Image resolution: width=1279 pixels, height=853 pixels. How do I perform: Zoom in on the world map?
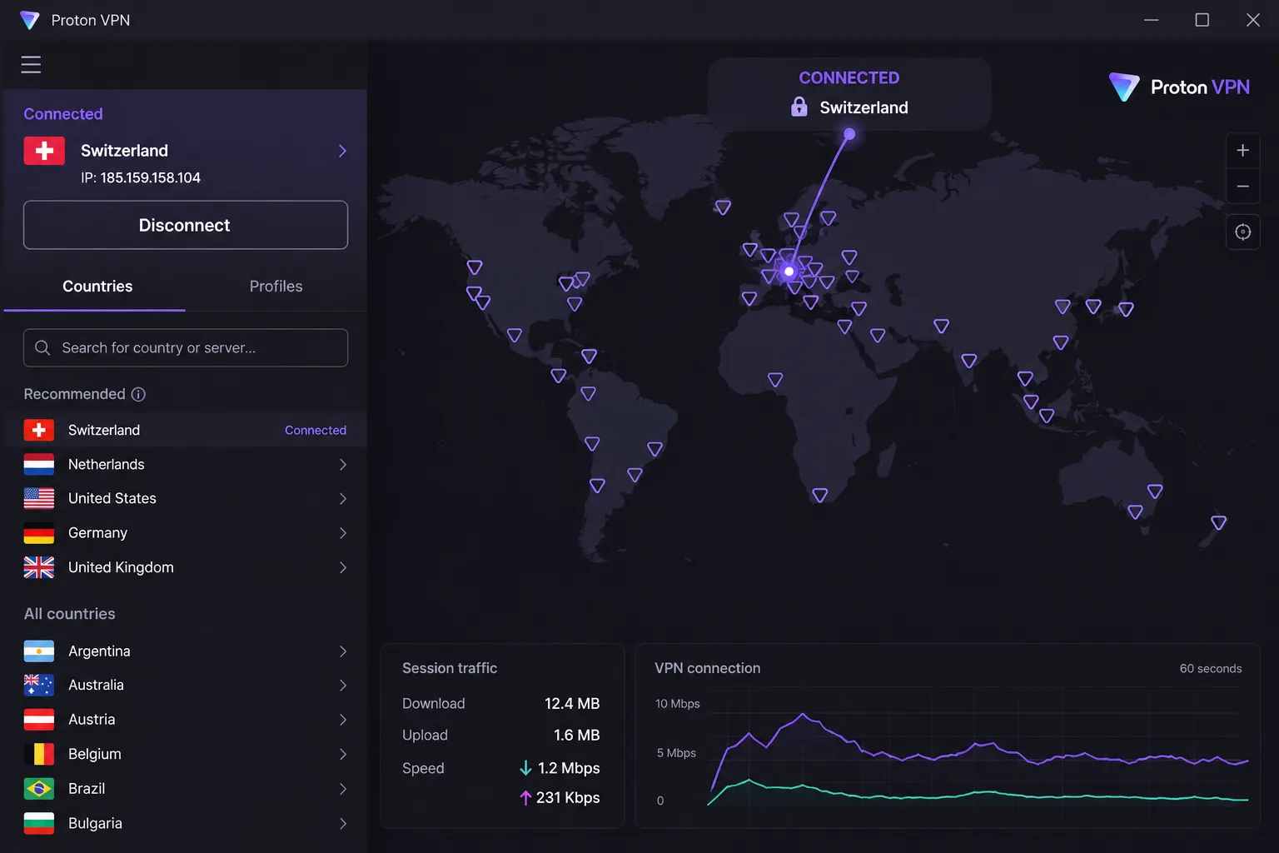point(1242,151)
